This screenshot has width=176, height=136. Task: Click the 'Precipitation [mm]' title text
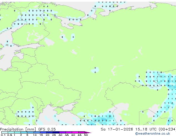point(18,129)
